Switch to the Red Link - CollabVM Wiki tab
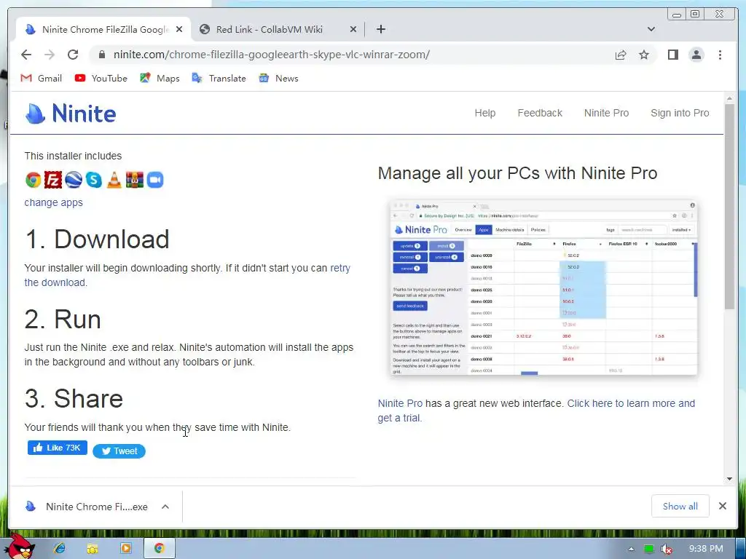This screenshot has width=746, height=559. (x=278, y=29)
